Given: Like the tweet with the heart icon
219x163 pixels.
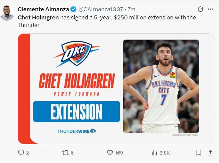Looking at the screenshot, I should click(110, 153).
